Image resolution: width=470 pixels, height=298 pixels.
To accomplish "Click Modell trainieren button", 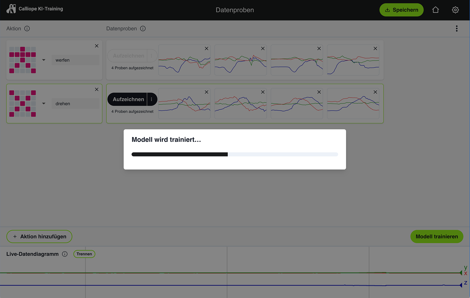I will [437, 236].
